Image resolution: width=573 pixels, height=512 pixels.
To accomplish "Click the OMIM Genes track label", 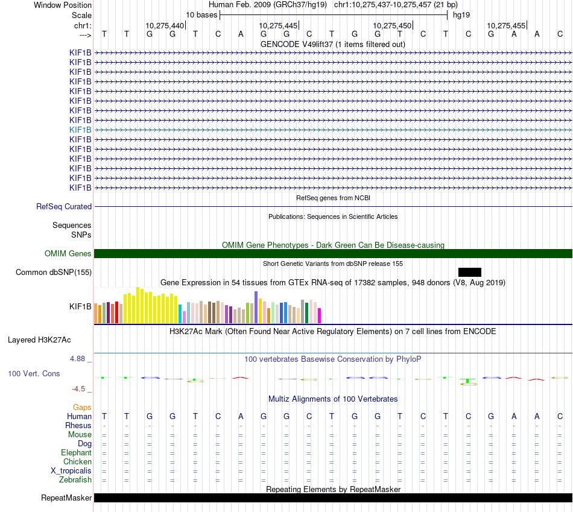I will 68,254.
